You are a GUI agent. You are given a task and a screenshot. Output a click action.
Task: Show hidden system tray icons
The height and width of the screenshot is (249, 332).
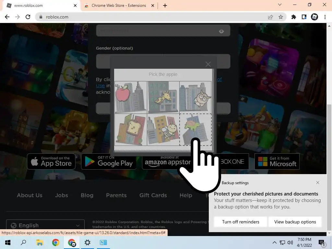[x=274, y=243]
